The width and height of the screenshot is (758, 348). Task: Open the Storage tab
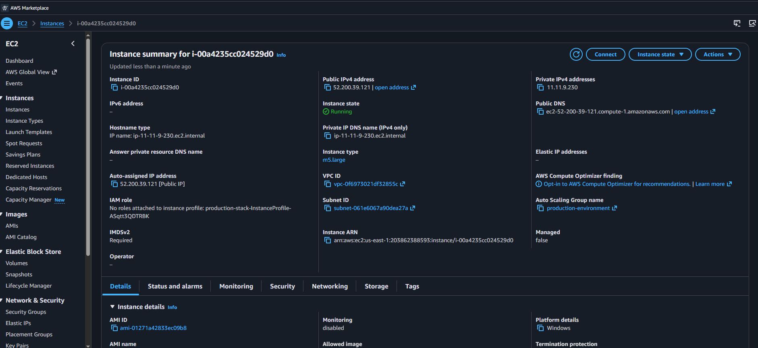click(x=376, y=286)
